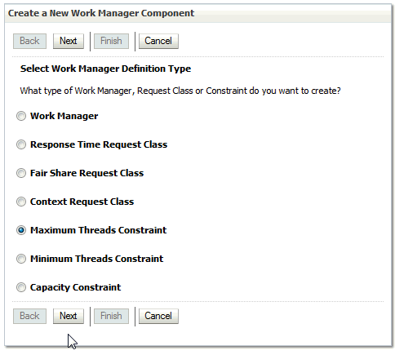Select the Fair Share Request Class radio button
The image size is (395, 355).
21,173
